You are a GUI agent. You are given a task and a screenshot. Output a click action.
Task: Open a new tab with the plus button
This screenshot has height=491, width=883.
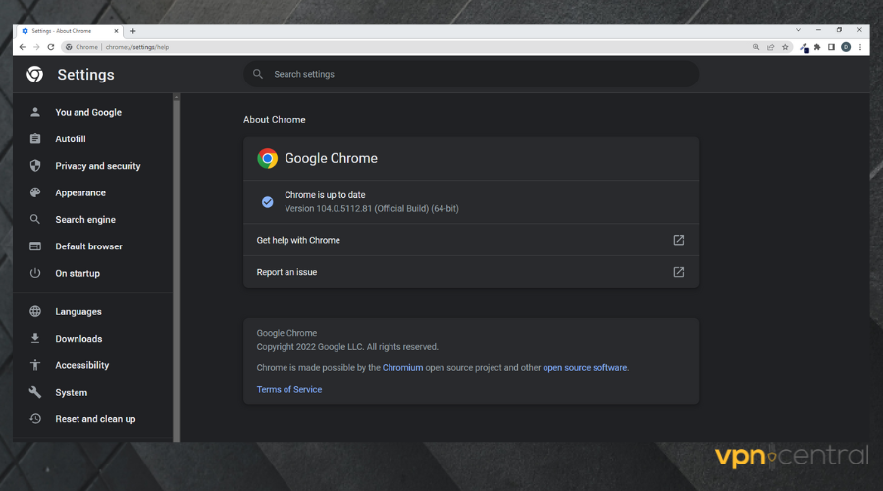pyautogui.click(x=132, y=31)
